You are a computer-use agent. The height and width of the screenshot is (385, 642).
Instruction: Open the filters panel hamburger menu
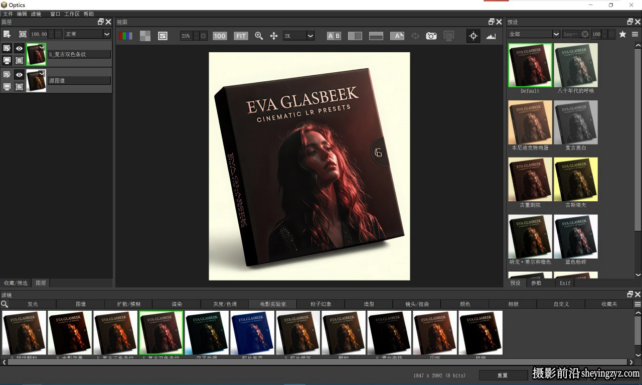click(637, 304)
